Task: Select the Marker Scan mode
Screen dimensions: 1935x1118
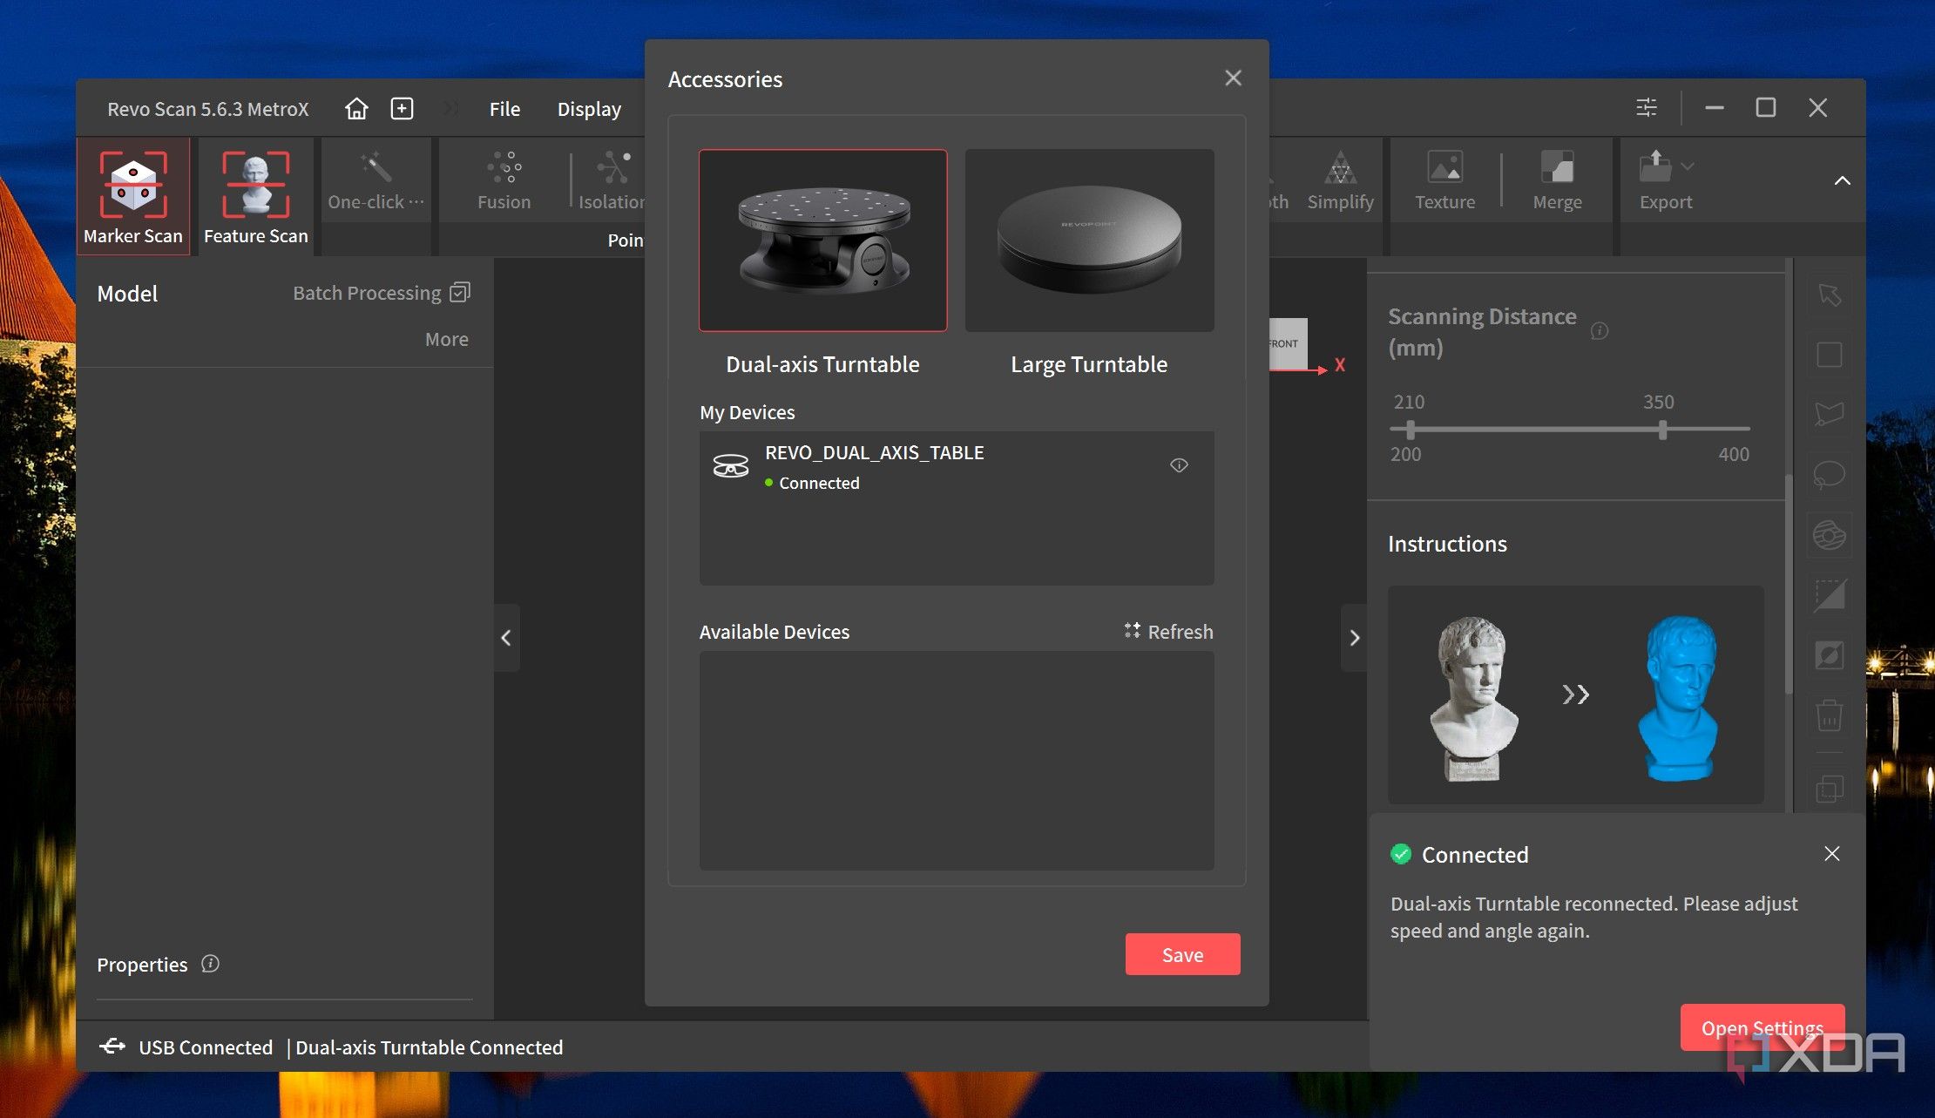Action: click(133, 197)
